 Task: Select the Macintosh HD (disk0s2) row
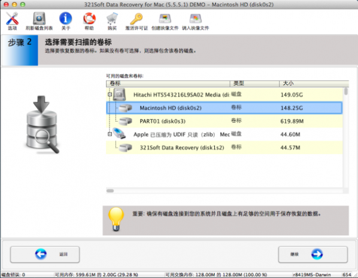click(224, 108)
